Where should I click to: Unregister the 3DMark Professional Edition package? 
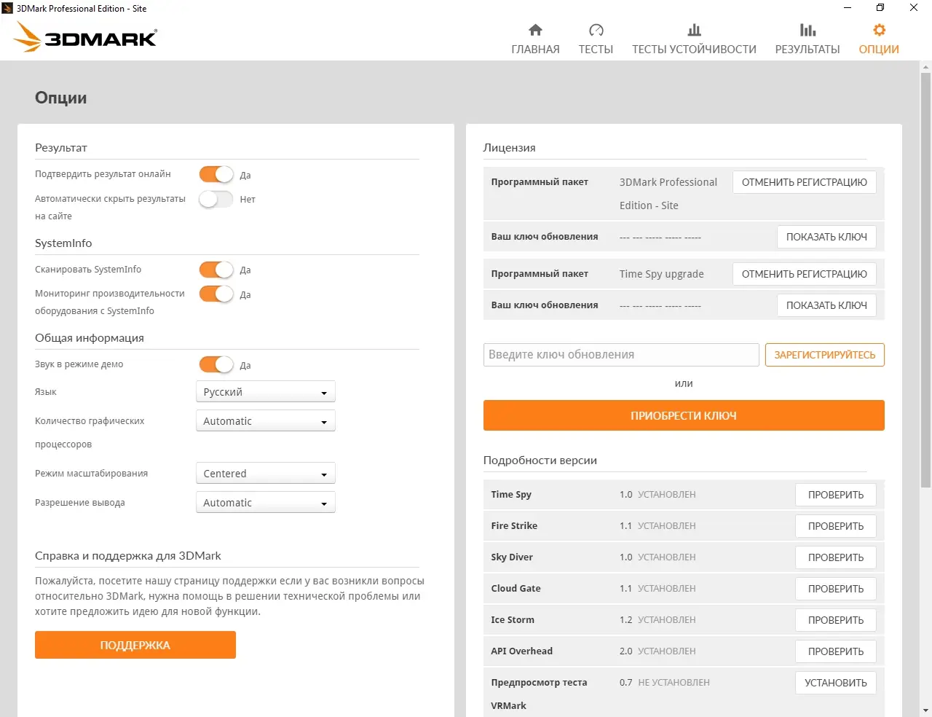click(x=805, y=182)
